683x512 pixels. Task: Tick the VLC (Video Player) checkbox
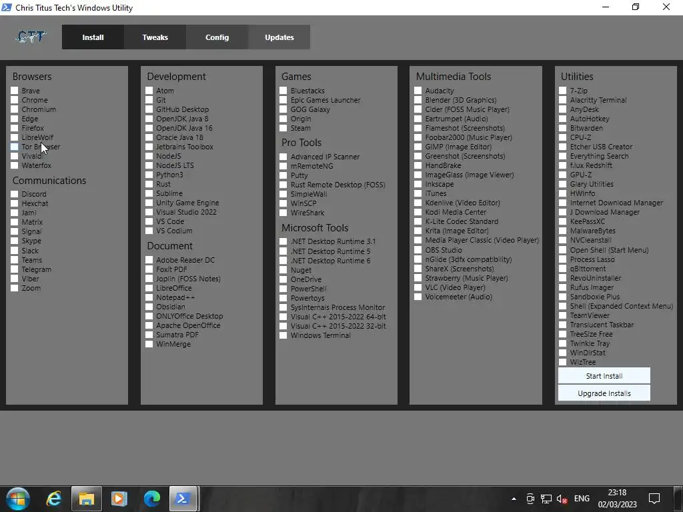click(418, 287)
